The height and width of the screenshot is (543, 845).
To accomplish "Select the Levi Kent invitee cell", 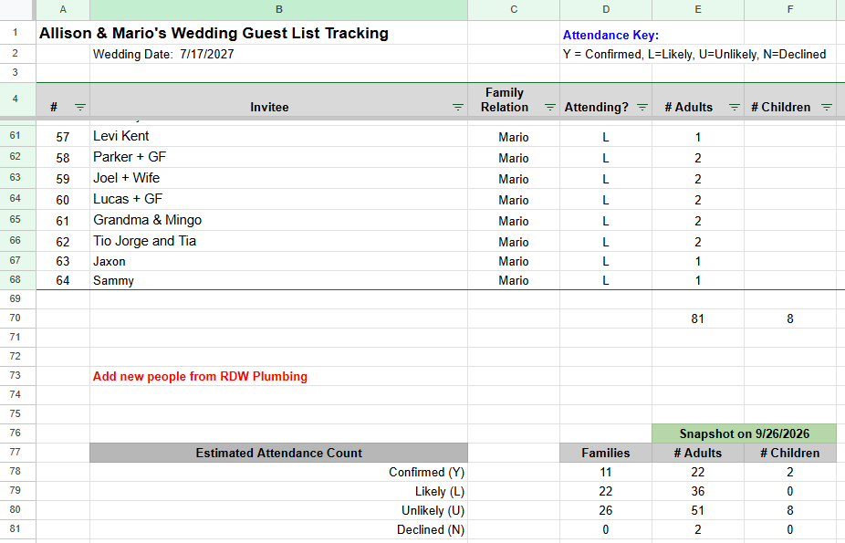I will 278,136.
